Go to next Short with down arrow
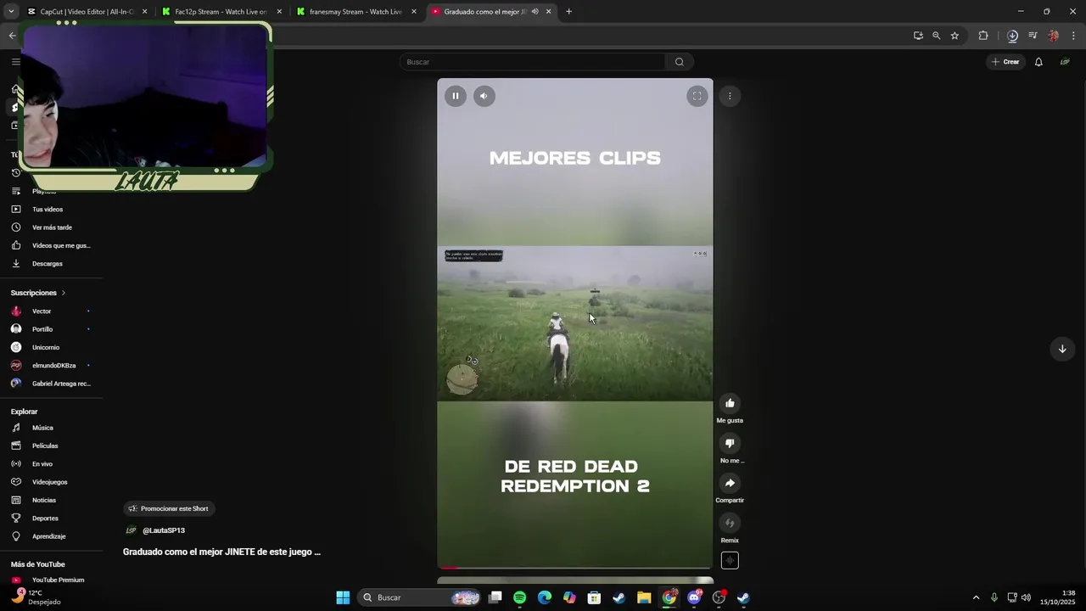This screenshot has height=611, width=1086. pos(1062,349)
